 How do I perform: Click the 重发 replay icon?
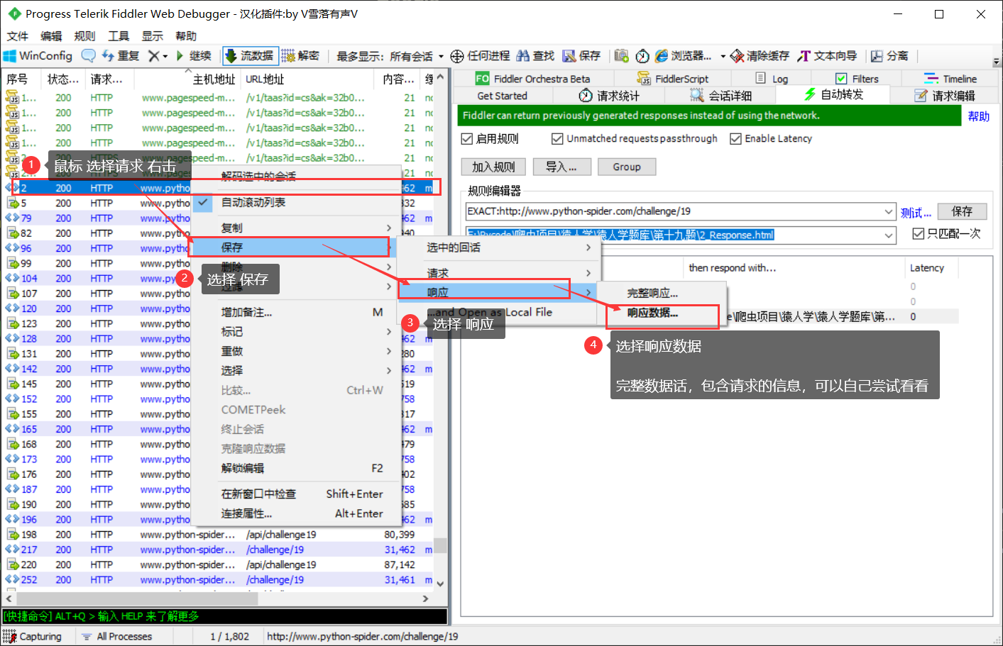click(x=119, y=55)
